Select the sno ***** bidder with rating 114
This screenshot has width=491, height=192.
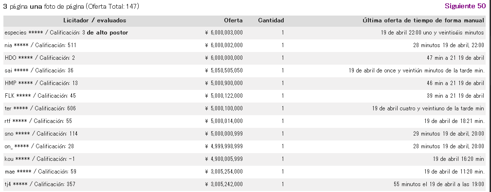[x=41, y=134]
